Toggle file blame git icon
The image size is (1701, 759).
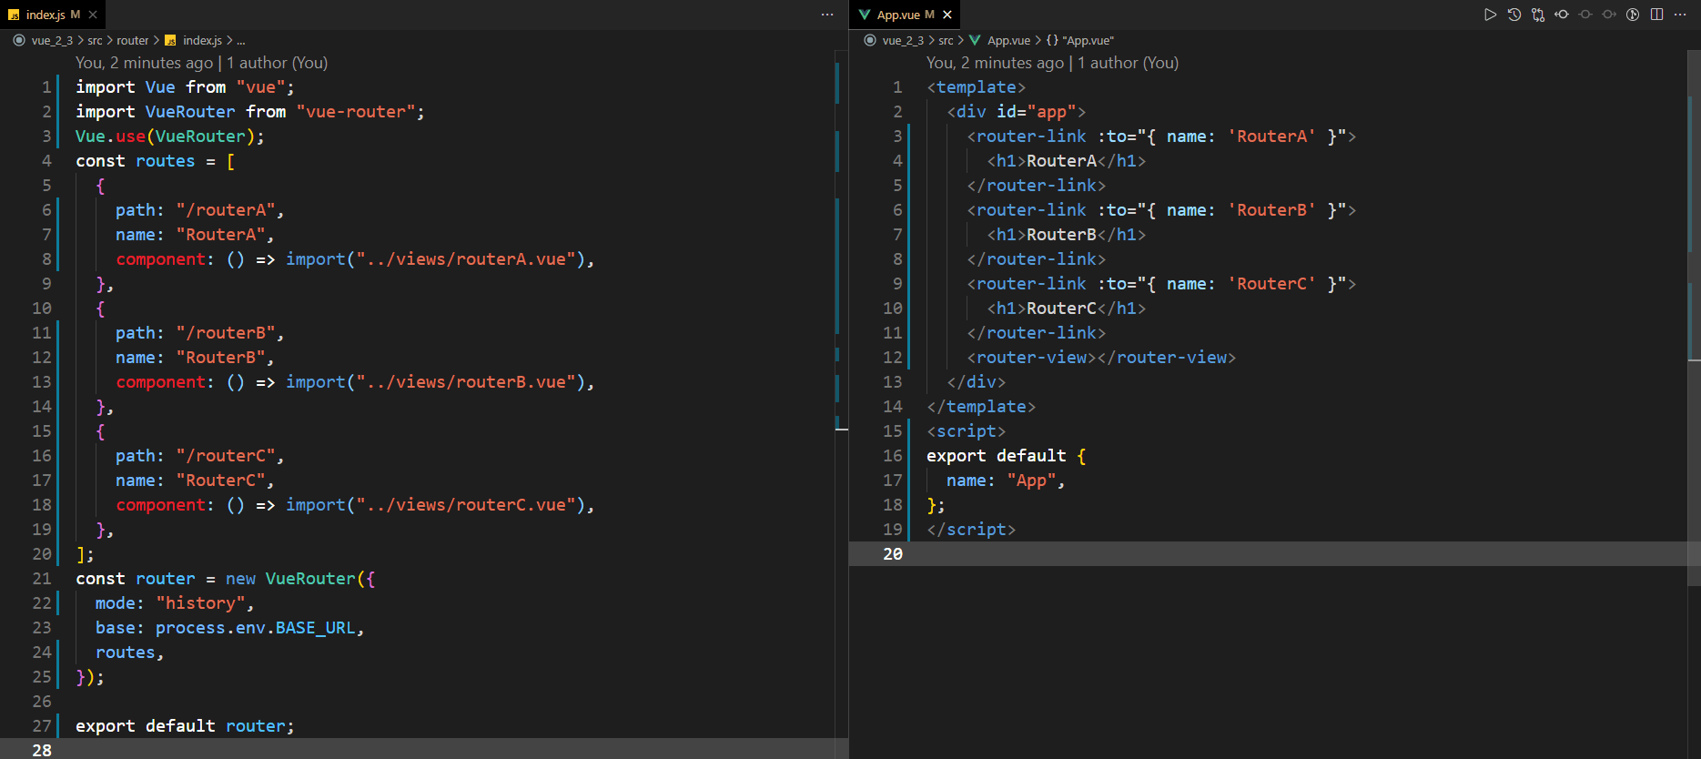1632,15
